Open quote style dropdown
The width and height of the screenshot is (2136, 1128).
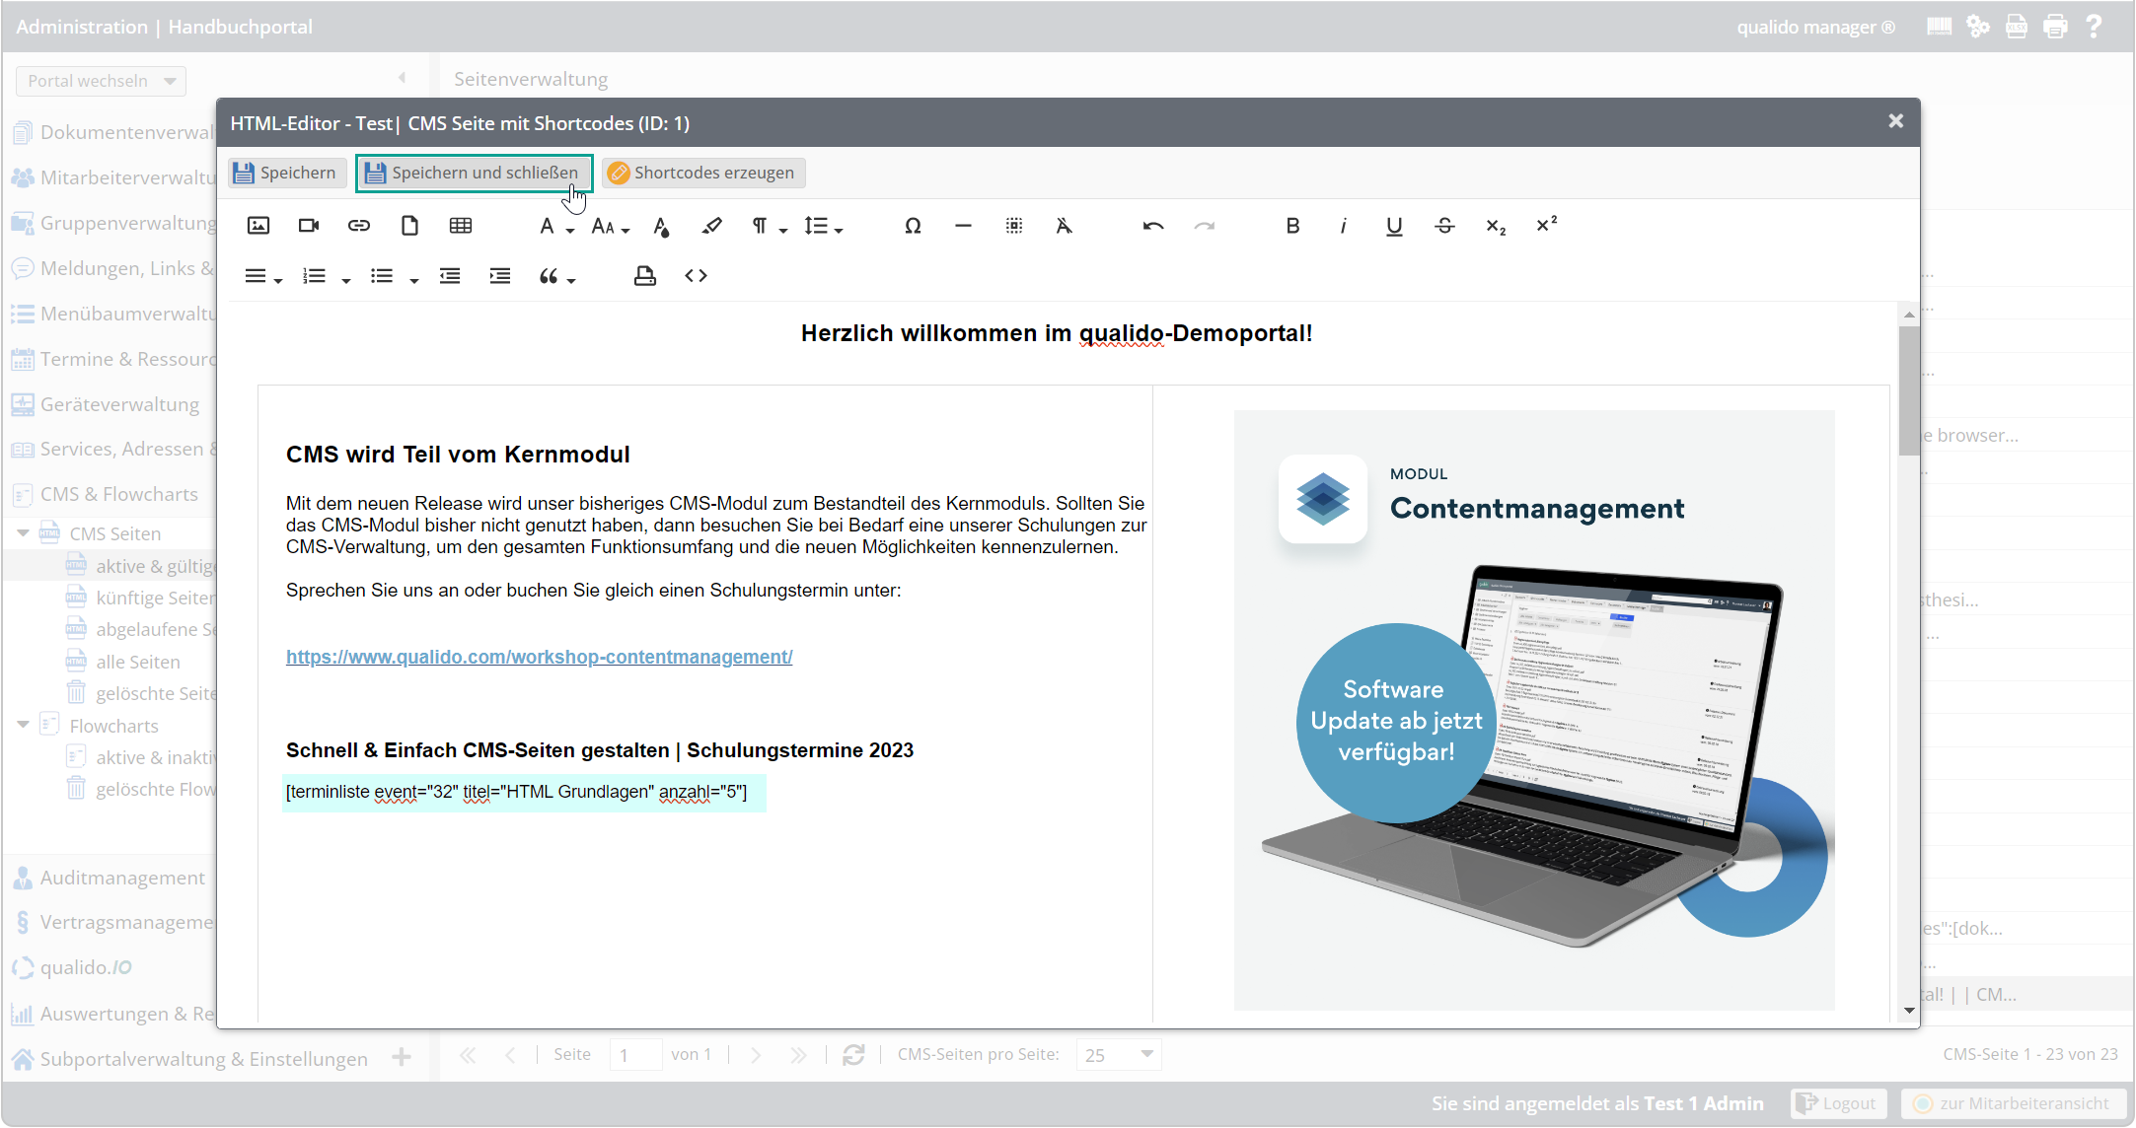[556, 276]
